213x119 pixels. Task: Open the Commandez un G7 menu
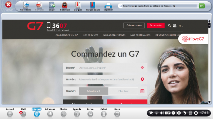[67, 35]
